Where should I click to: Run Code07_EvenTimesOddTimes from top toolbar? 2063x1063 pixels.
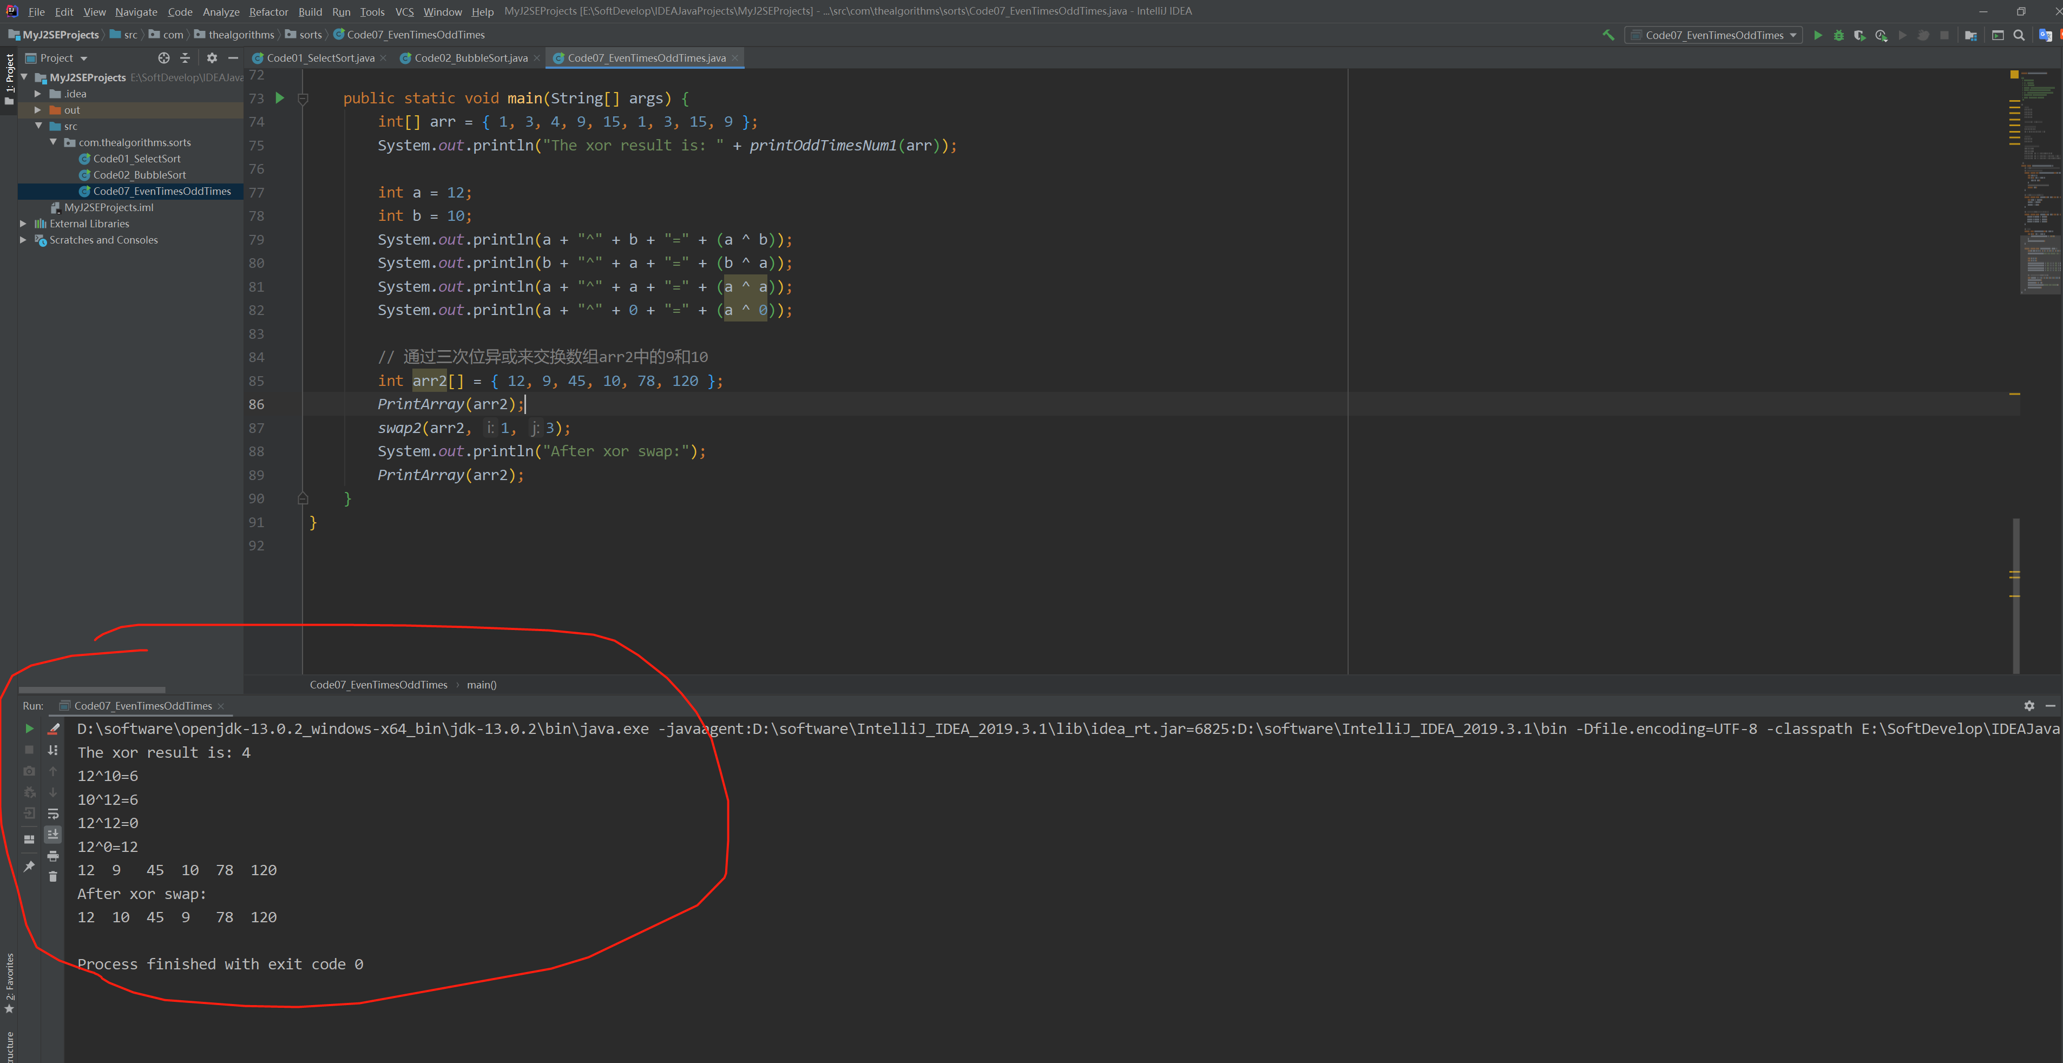1817,35
